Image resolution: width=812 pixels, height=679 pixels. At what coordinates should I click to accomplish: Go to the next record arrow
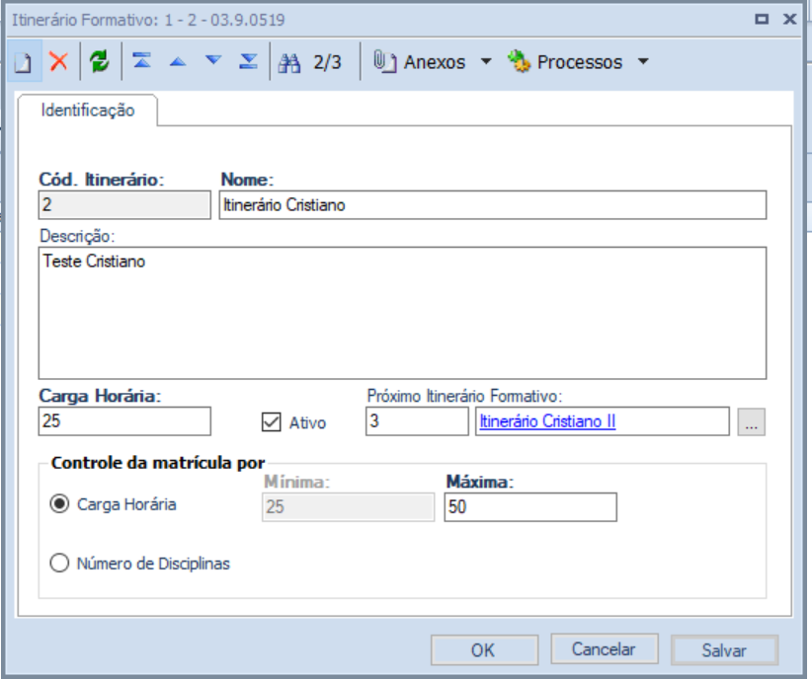[213, 60]
